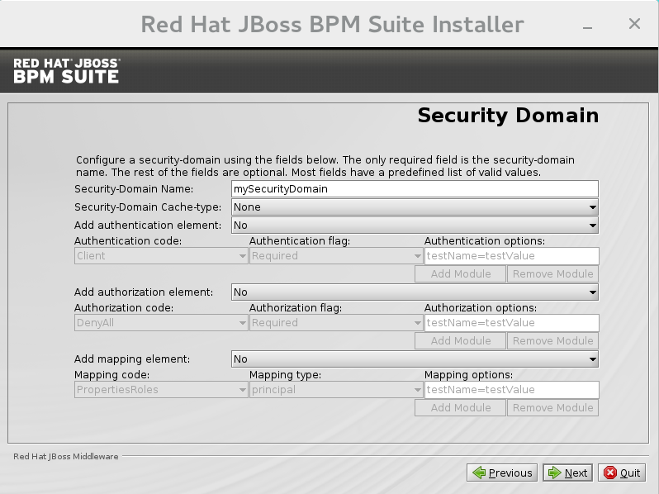Open the Authorization code DenyAll combo box
659x494 pixels.
coord(160,323)
